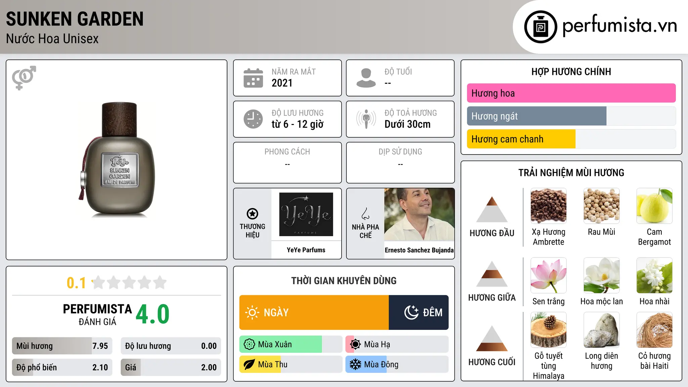This screenshot has width=688, height=387.
Task: Click the sillage value Dưới 30cm
Action: 407,124
